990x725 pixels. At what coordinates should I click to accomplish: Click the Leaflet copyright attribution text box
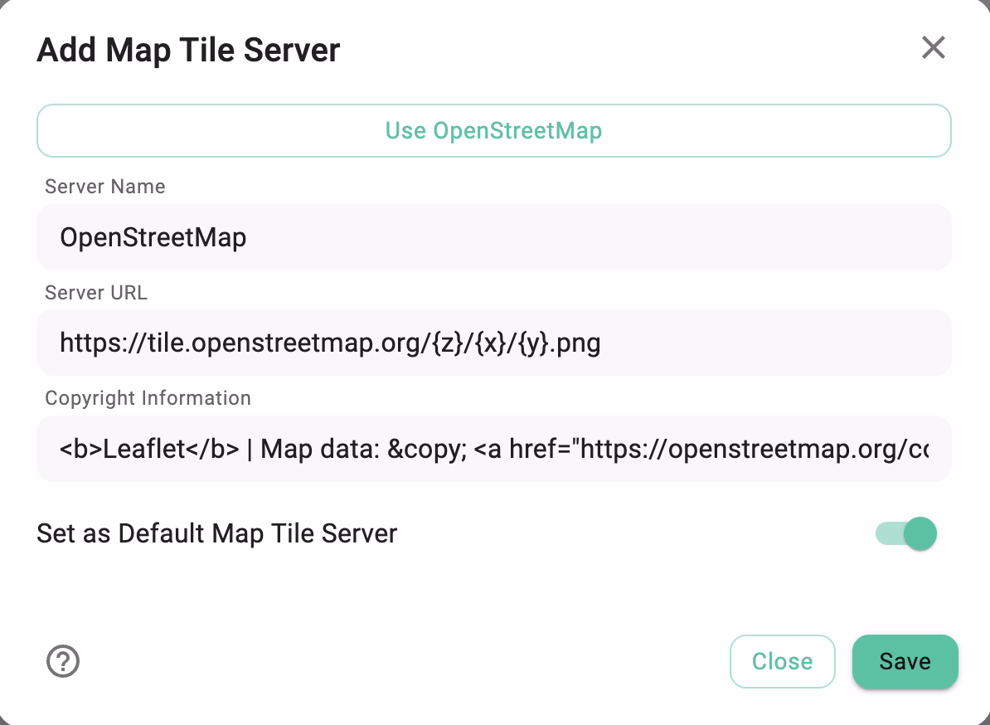pyautogui.click(x=494, y=449)
